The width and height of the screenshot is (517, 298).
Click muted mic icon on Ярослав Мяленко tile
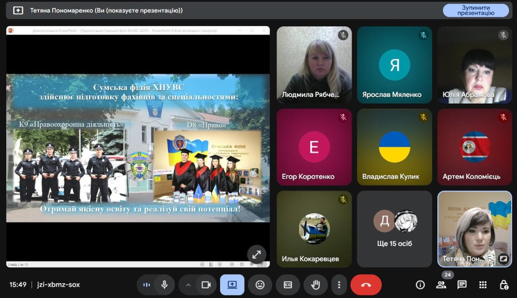click(423, 35)
